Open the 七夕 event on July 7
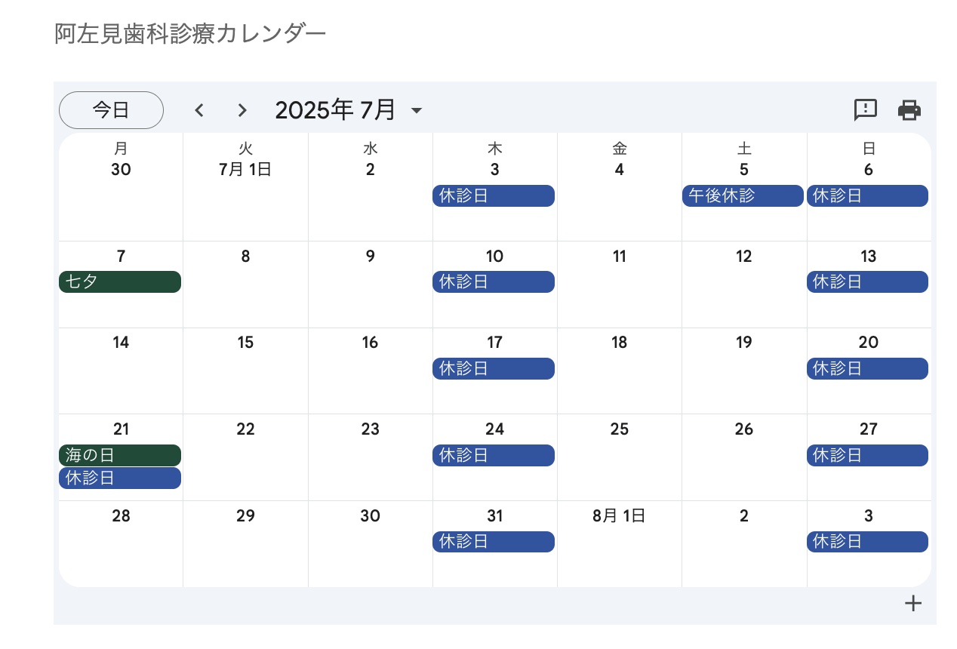 [120, 282]
